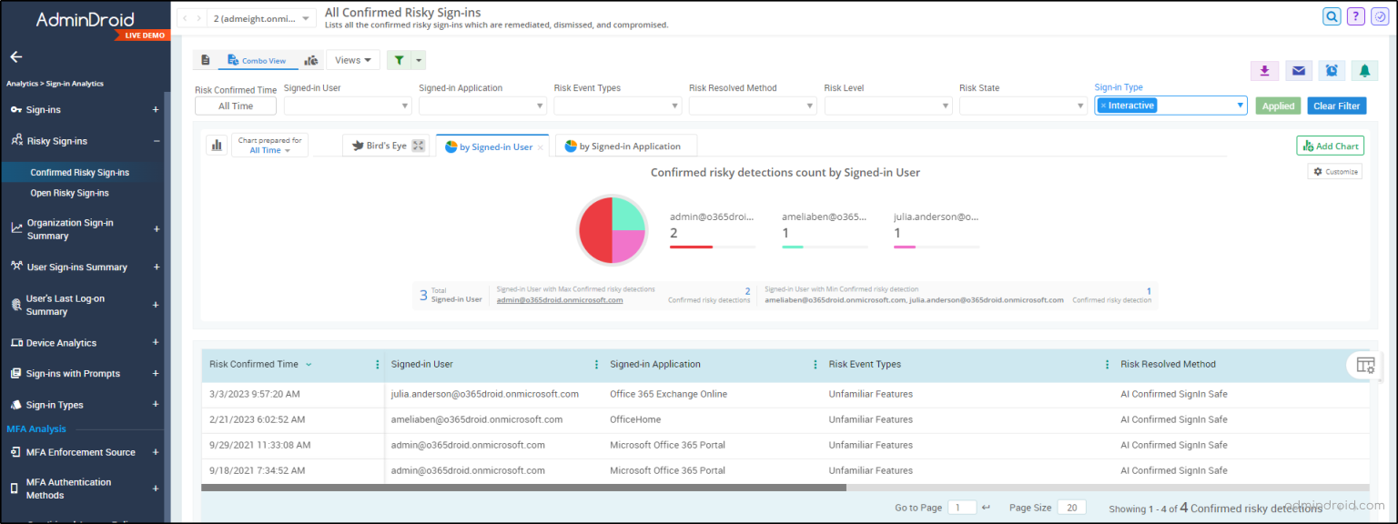Expand User's Last Log-on Summary section
This screenshot has height=524, width=1398.
pyautogui.click(x=156, y=305)
